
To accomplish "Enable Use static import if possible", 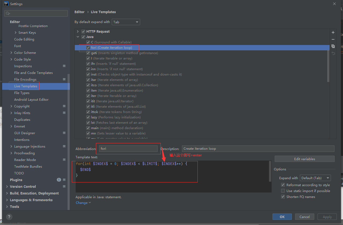I will tap(283, 191).
